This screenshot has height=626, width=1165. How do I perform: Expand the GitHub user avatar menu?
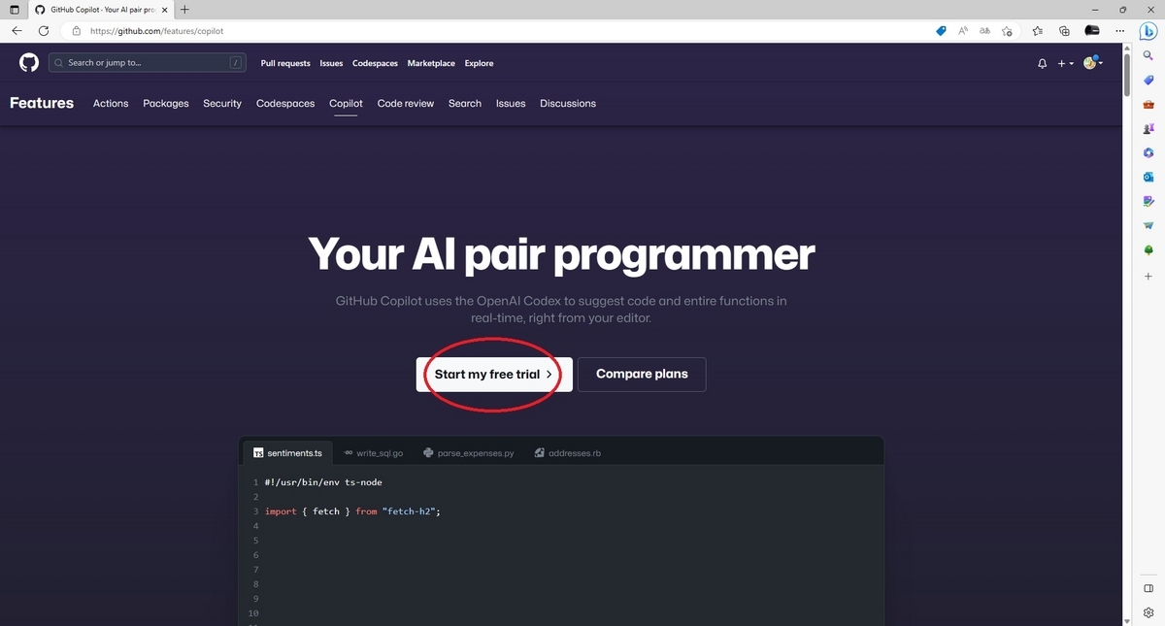[1093, 63]
